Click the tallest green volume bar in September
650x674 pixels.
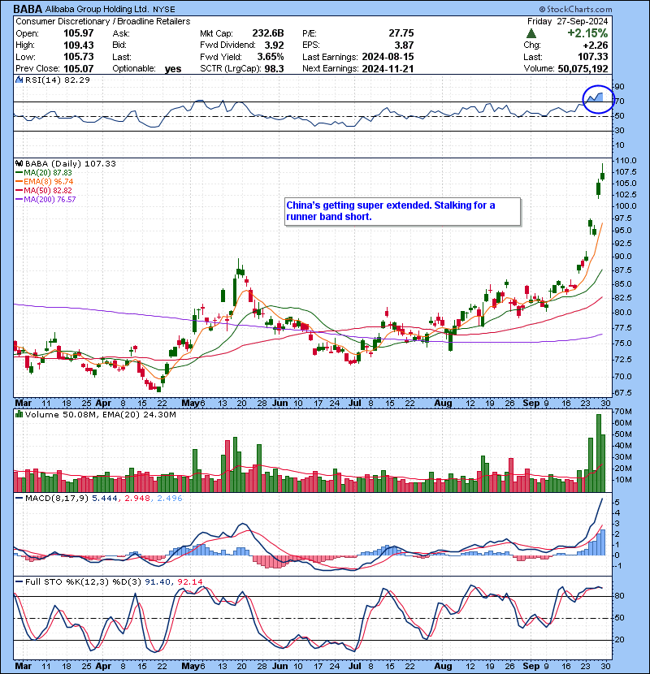tap(598, 453)
